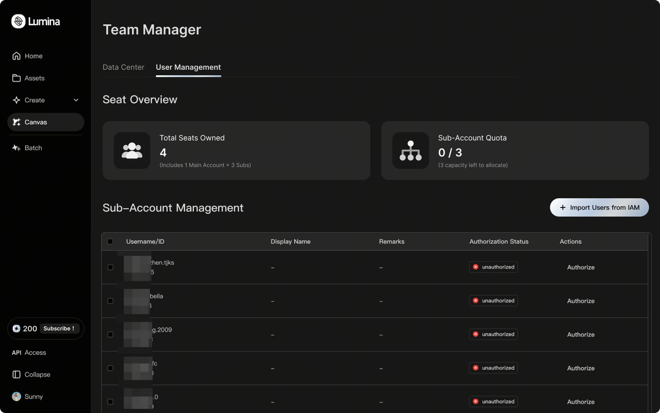Select the User Management tab
Viewport: 660px width, 413px height.
[x=188, y=67]
